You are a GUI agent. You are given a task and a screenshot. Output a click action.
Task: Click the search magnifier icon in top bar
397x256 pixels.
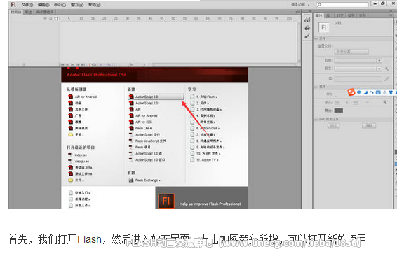click(x=319, y=4)
